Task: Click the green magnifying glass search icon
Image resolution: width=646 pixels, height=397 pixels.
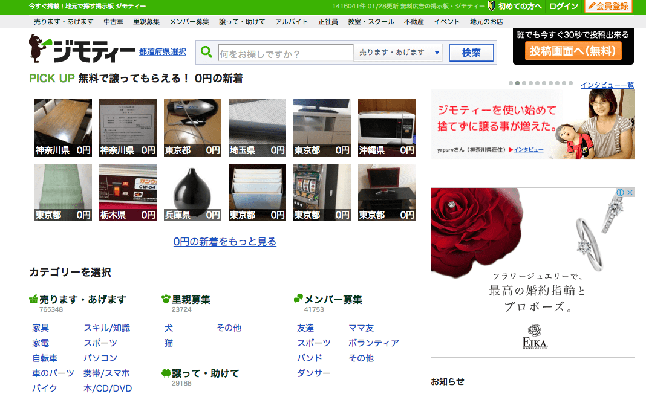Action: (207, 53)
